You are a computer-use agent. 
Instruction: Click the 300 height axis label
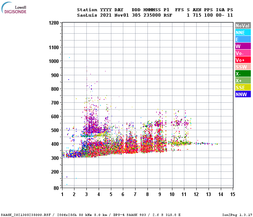(x=55, y=158)
